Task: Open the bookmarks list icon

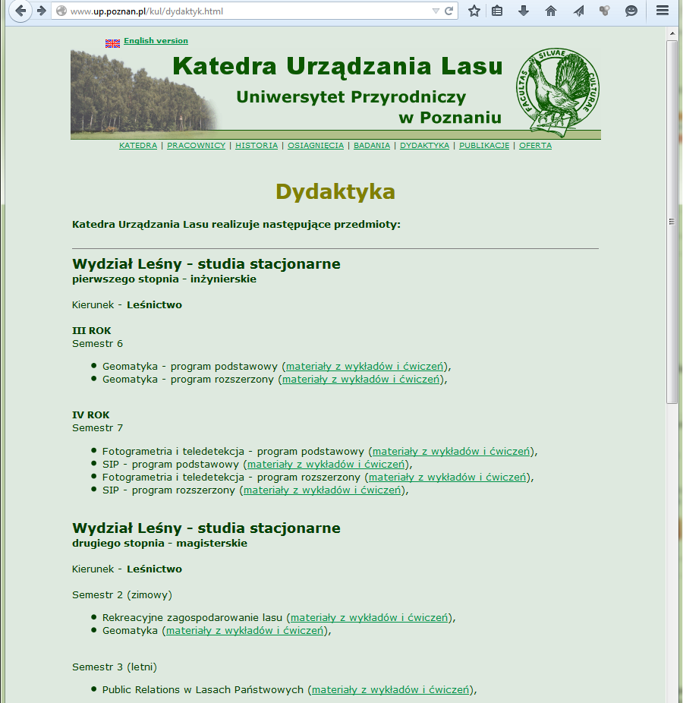Action: [x=497, y=11]
